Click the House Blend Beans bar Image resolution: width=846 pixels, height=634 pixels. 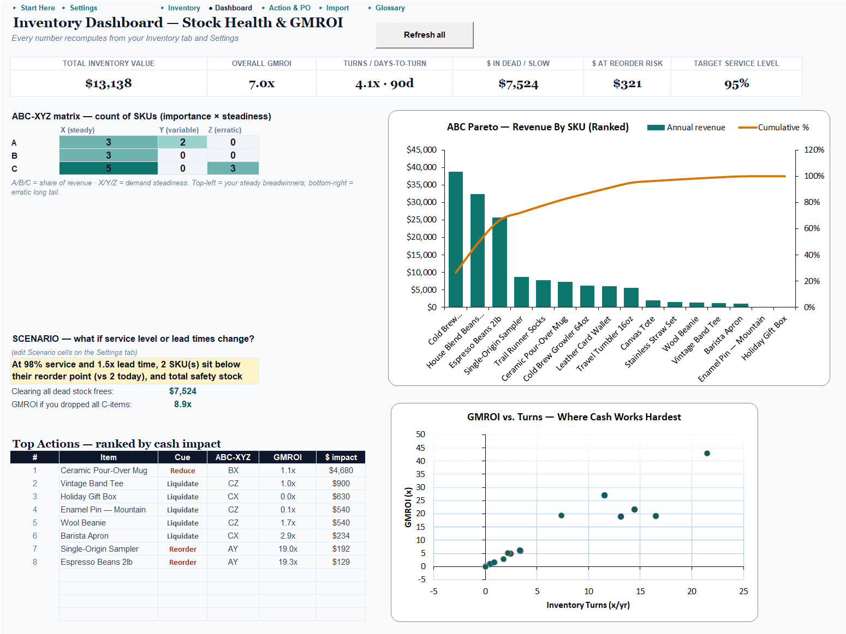tap(478, 251)
